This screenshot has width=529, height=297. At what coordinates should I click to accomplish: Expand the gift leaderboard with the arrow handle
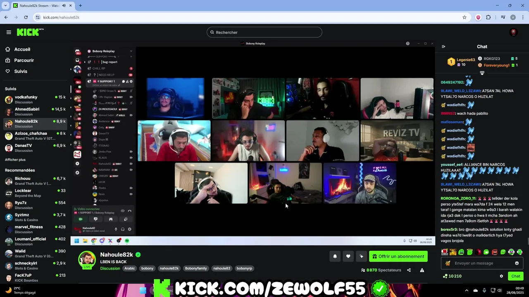[x=482, y=73]
